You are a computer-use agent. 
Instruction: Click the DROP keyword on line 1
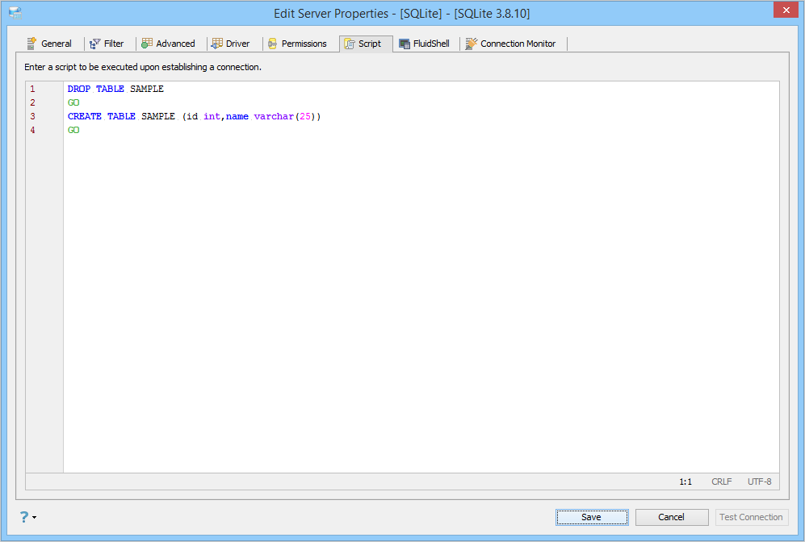(79, 89)
